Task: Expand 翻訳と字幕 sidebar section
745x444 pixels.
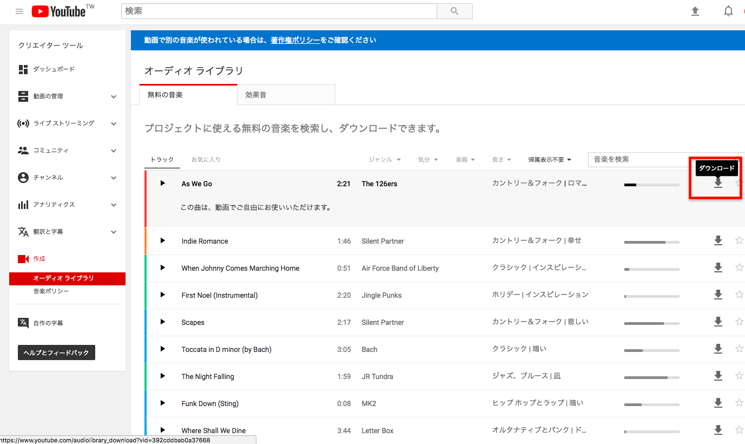Action: pos(114,232)
